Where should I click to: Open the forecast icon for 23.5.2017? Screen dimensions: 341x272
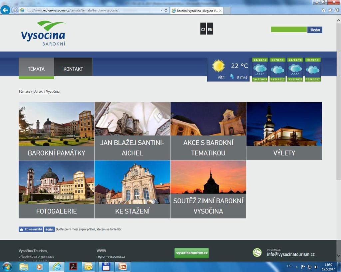click(x=313, y=69)
